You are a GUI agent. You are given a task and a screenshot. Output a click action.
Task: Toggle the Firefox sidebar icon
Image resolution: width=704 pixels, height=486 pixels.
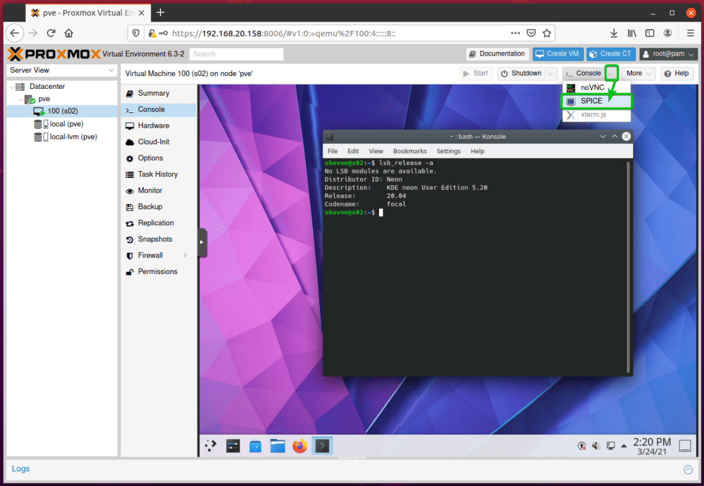tap(650, 33)
